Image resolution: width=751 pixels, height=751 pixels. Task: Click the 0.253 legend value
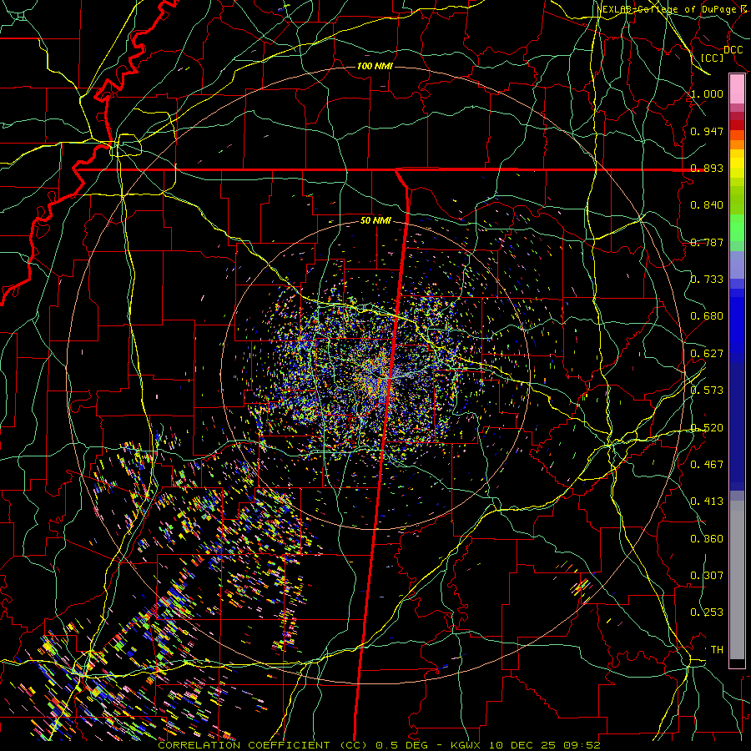707,612
